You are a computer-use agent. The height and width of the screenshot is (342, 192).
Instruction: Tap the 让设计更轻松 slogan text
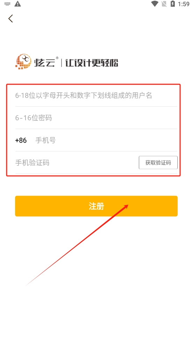click(x=92, y=63)
